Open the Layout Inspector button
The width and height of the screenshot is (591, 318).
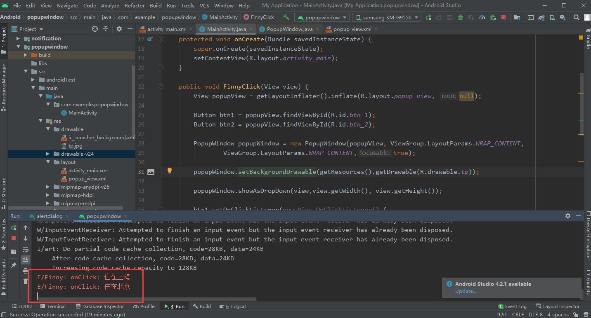coord(558,306)
